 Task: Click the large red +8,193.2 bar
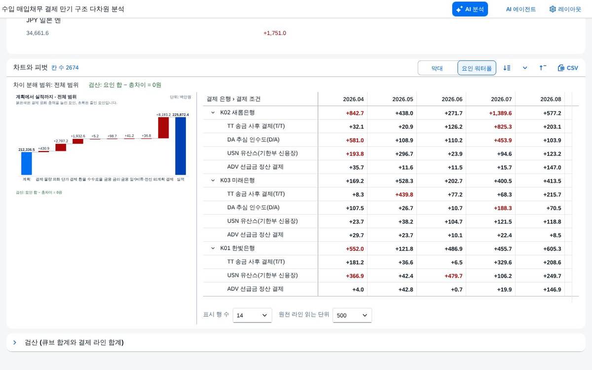pos(163,128)
